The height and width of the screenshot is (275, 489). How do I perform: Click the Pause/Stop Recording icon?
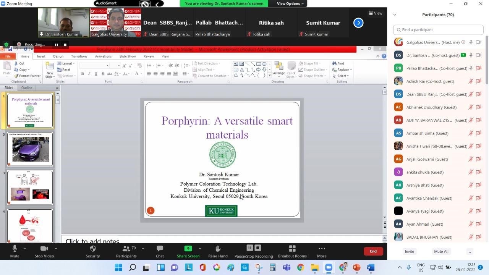point(253,248)
